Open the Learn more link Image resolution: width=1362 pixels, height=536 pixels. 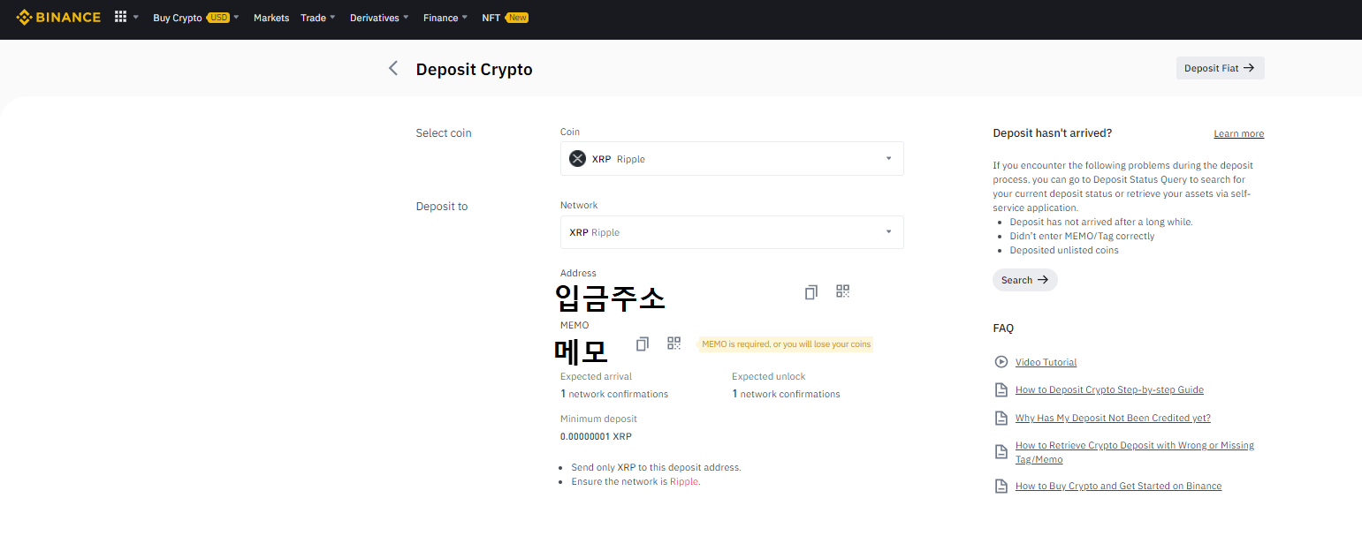pyautogui.click(x=1239, y=134)
